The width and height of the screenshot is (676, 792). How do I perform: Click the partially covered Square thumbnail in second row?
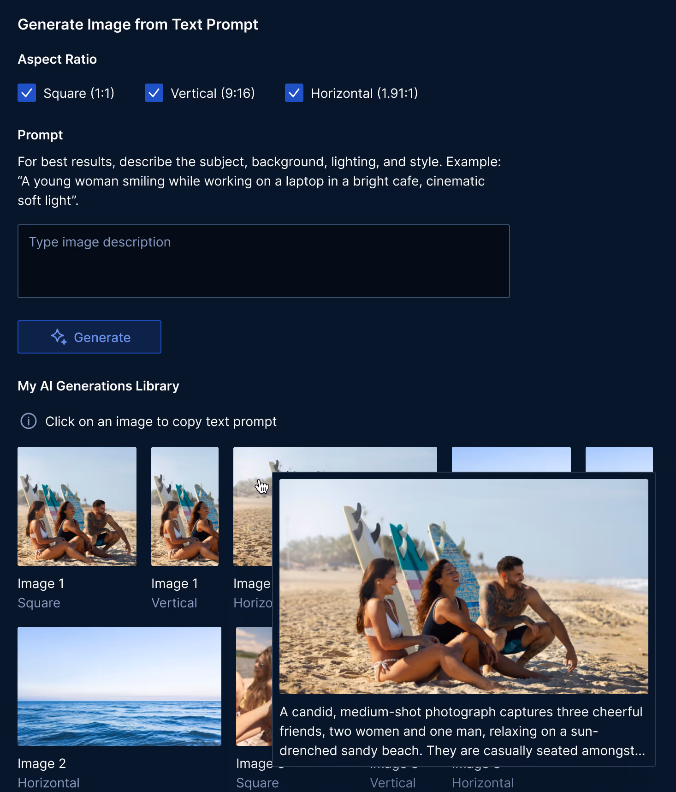pos(254,686)
